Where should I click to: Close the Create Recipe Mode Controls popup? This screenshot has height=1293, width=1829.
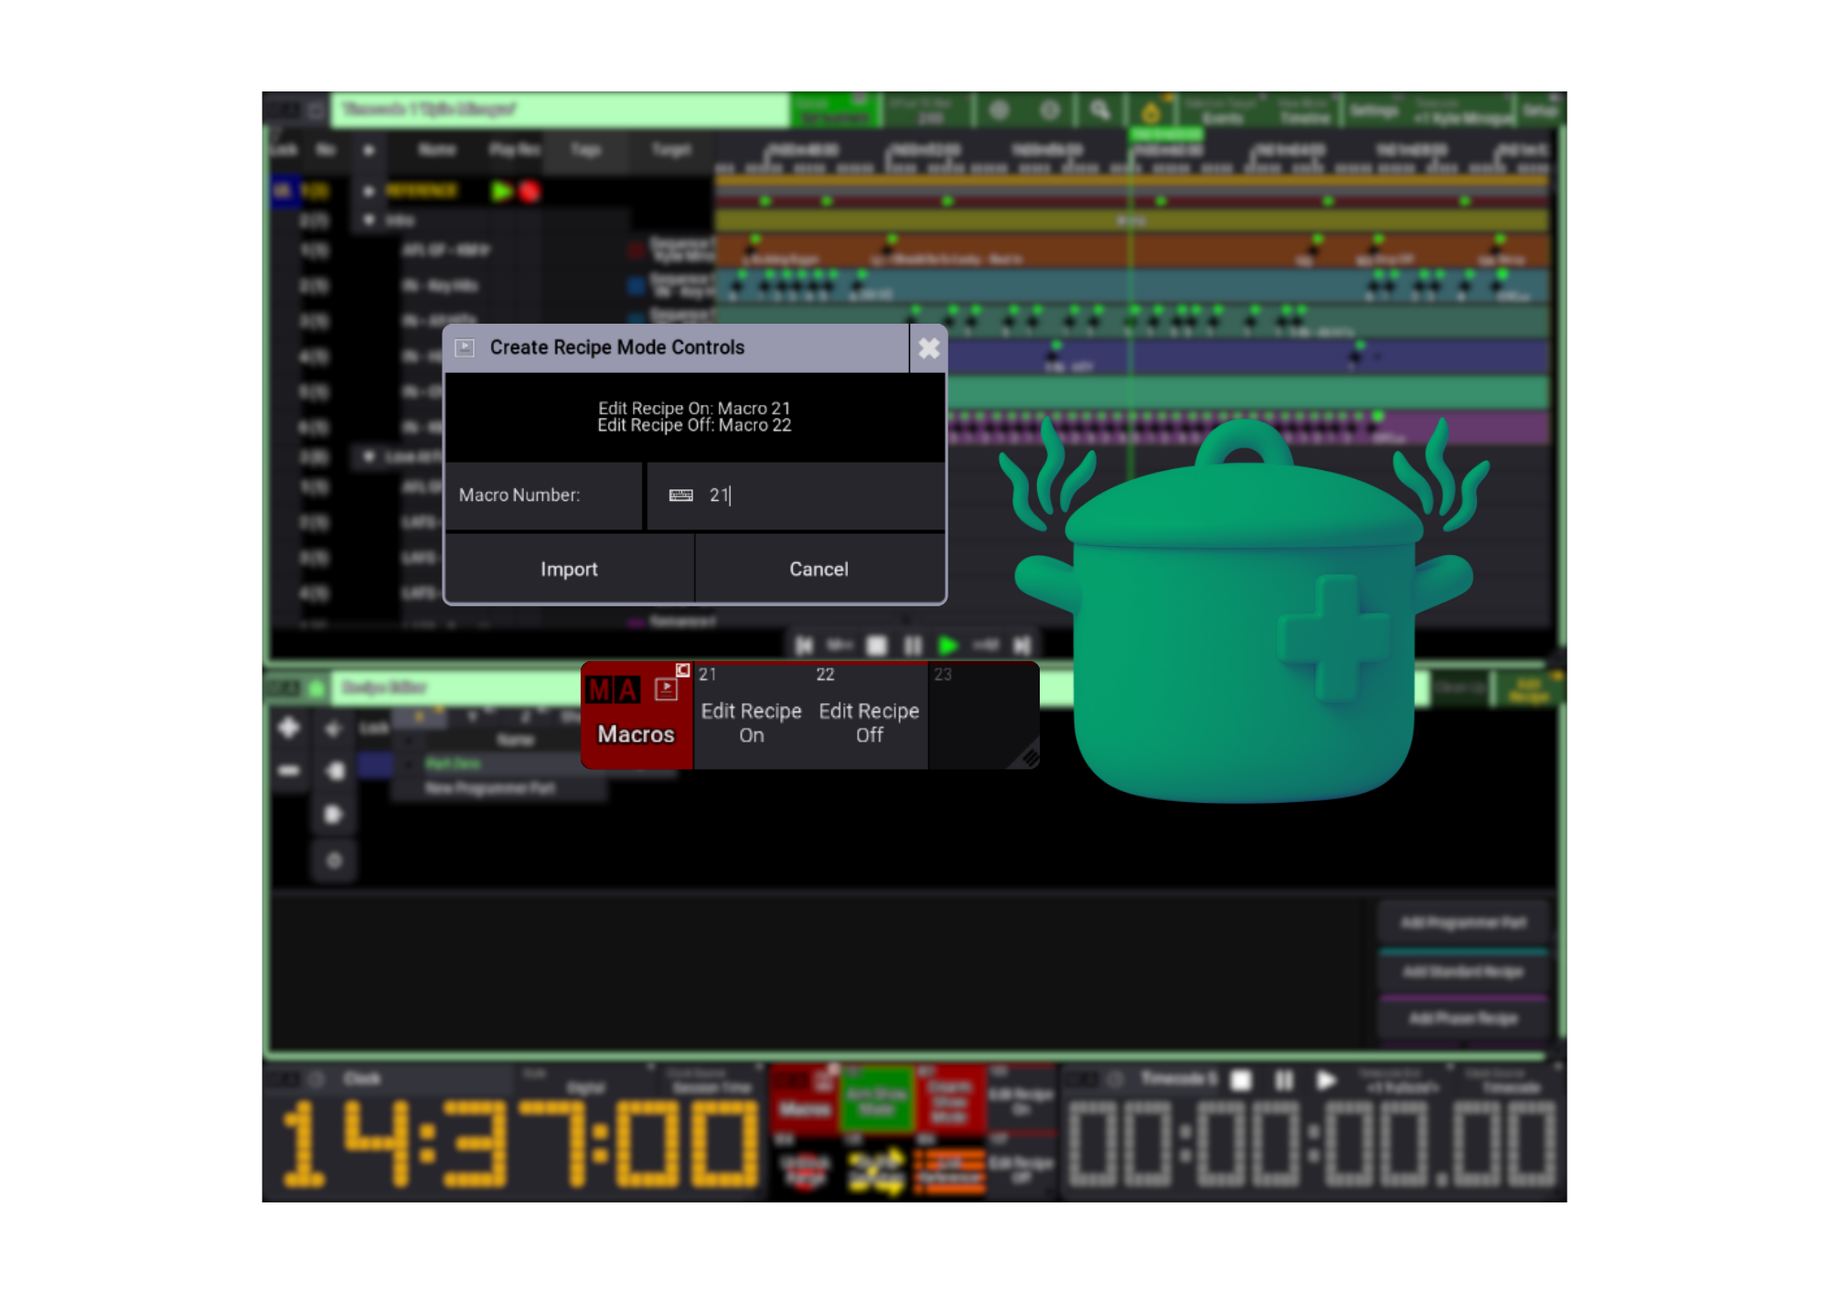(928, 348)
